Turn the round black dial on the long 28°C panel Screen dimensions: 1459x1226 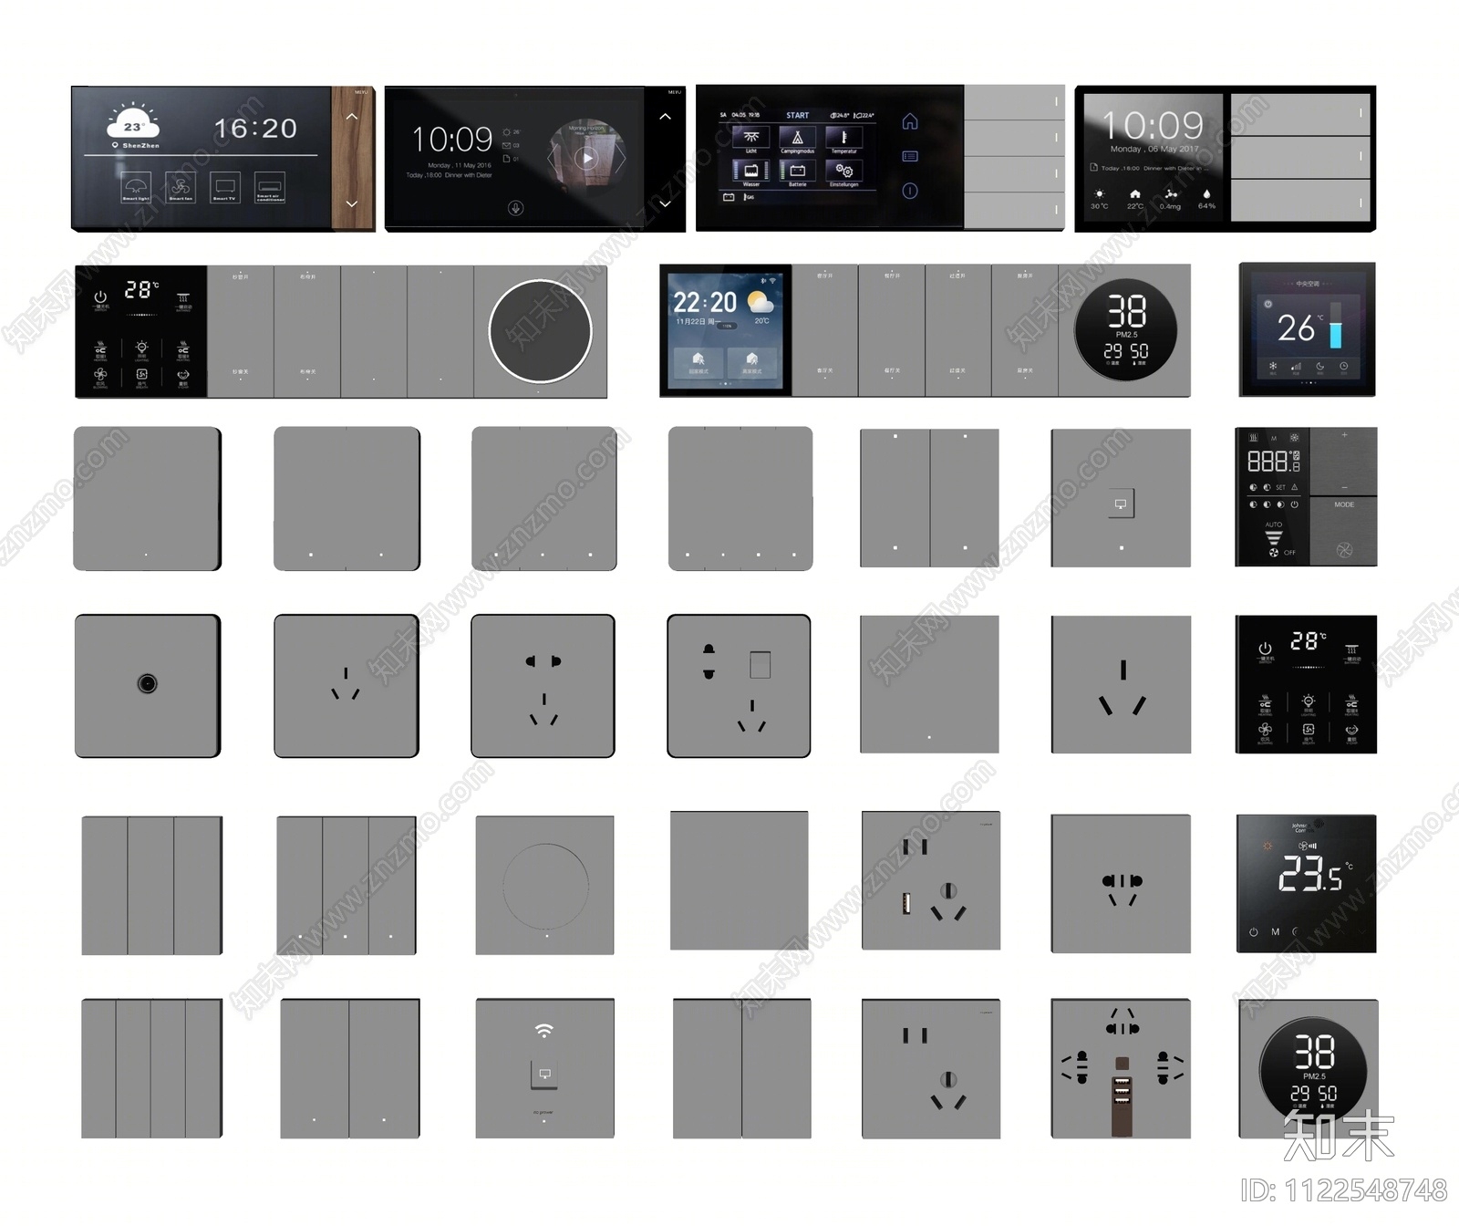coord(541,331)
